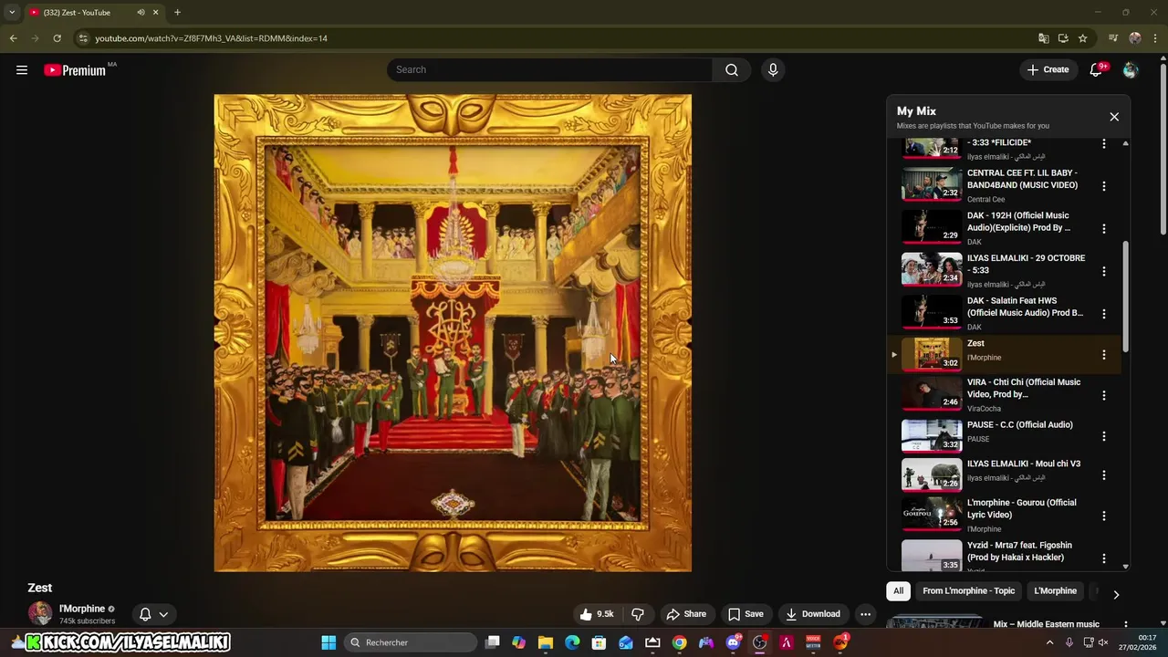The height and width of the screenshot is (657, 1168).
Task: Click the browser back arrow
Action: coord(13,38)
